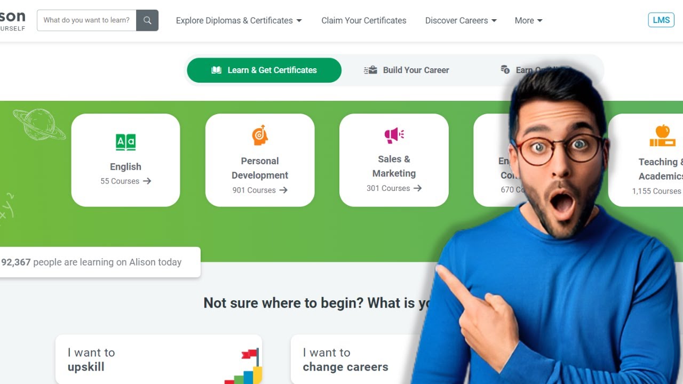Click the arrow next to 301 Courses
683x384 pixels.
(418, 188)
